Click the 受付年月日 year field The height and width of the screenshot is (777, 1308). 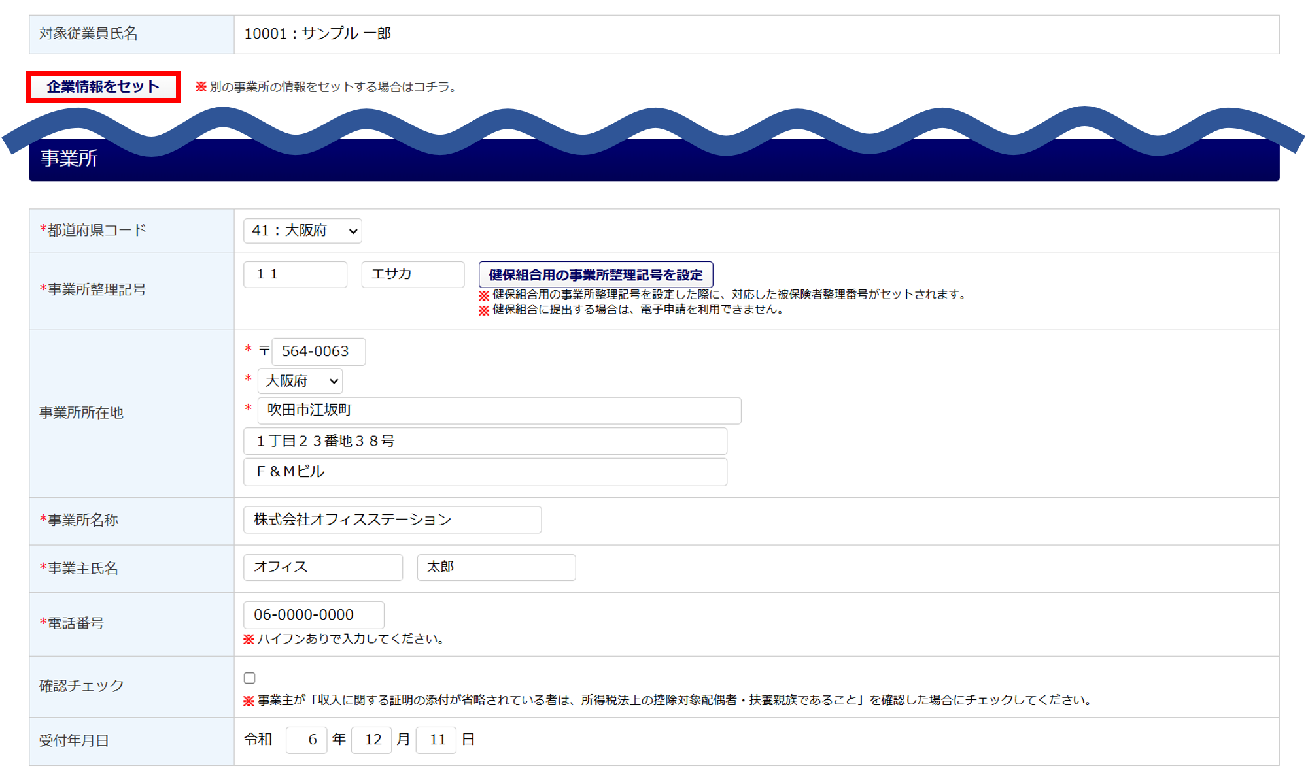coord(306,740)
